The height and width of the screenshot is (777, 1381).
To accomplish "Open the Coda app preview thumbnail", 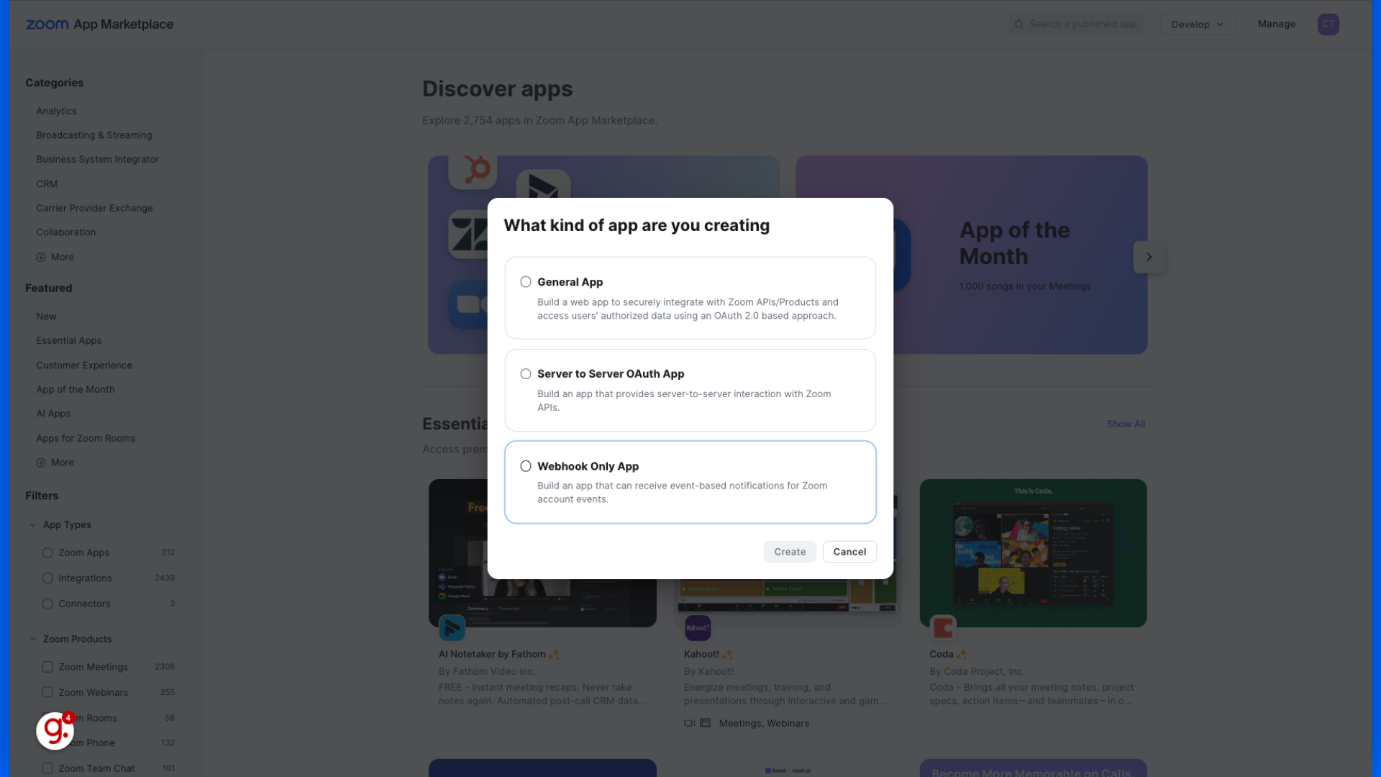I will (1033, 553).
